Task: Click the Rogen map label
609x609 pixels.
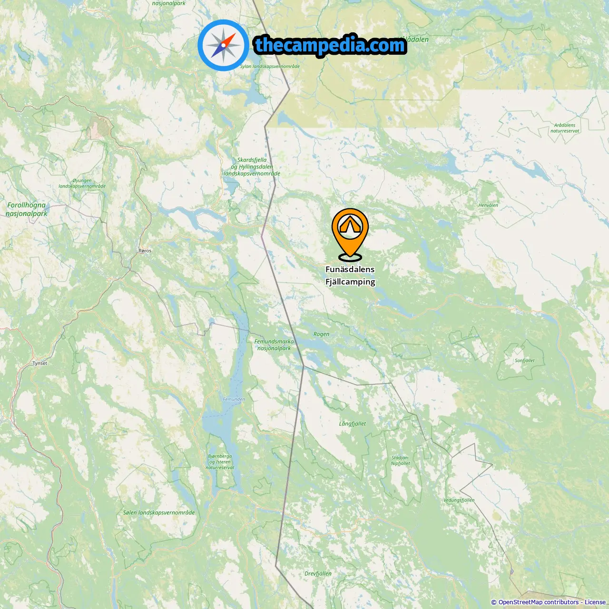Action: click(321, 334)
